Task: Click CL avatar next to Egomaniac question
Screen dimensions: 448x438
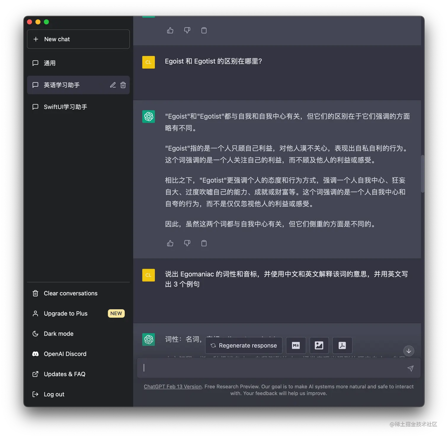Action: pyautogui.click(x=148, y=275)
